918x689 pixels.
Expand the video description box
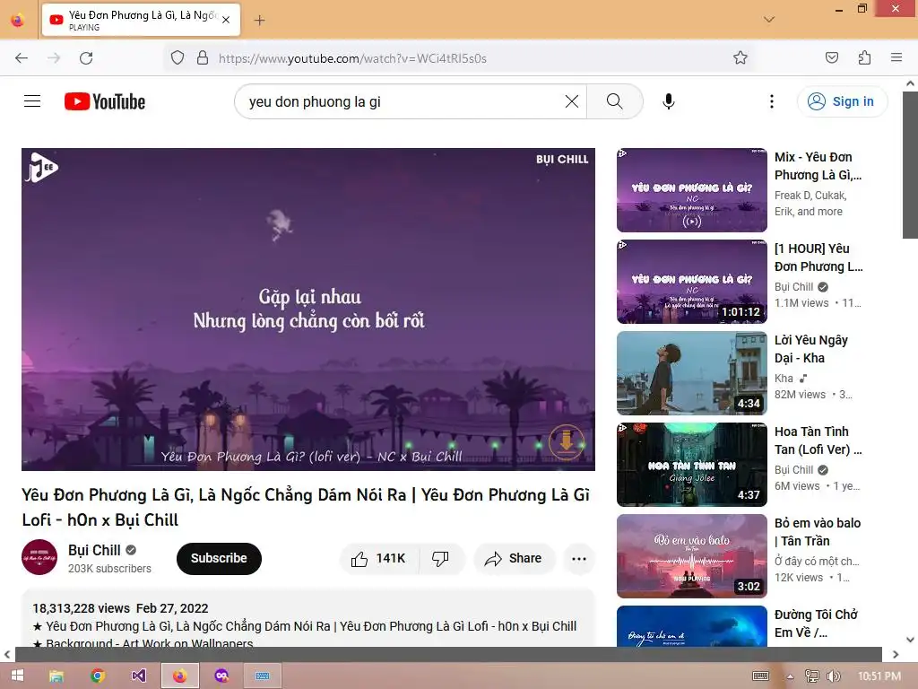(x=308, y=620)
